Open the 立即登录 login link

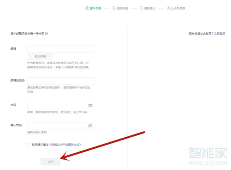(x=219, y=34)
